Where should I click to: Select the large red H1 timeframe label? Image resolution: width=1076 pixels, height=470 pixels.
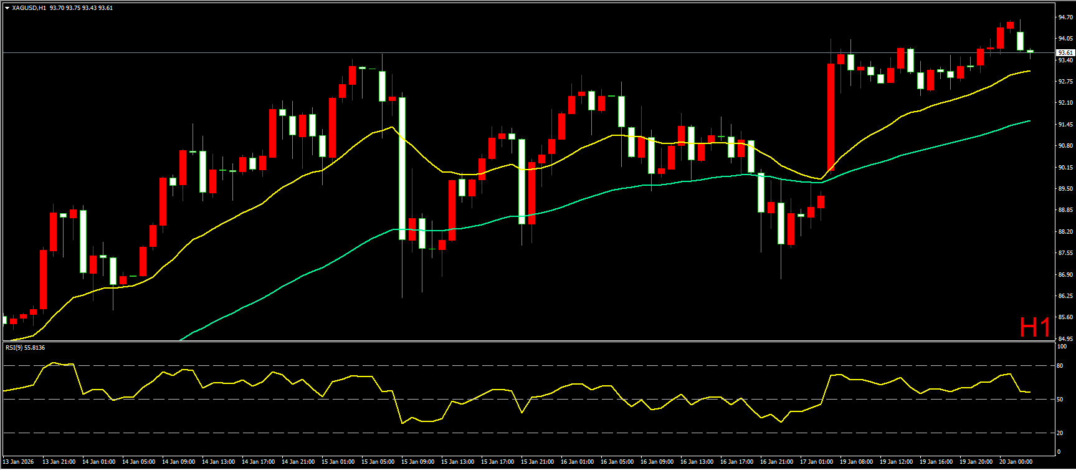(x=1035, y=327)
